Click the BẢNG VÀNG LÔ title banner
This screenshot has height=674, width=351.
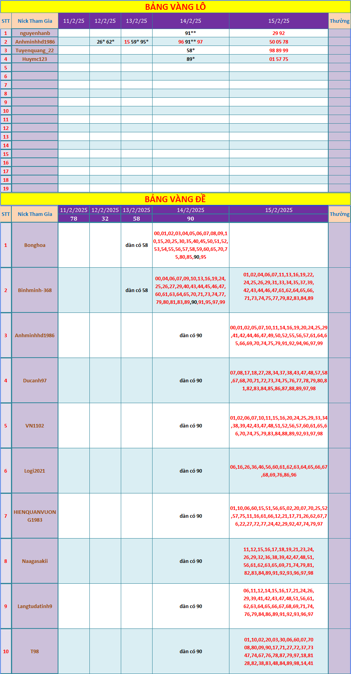175,7
